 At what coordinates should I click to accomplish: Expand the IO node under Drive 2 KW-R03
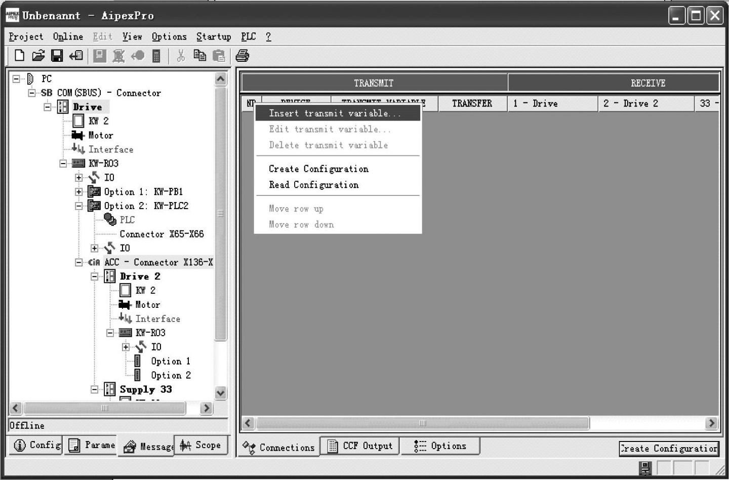(126, 347)
